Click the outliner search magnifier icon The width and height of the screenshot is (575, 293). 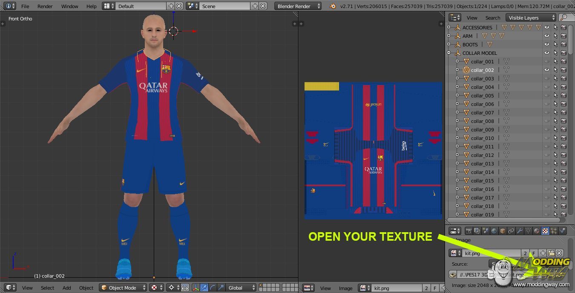tap(564, 17)
